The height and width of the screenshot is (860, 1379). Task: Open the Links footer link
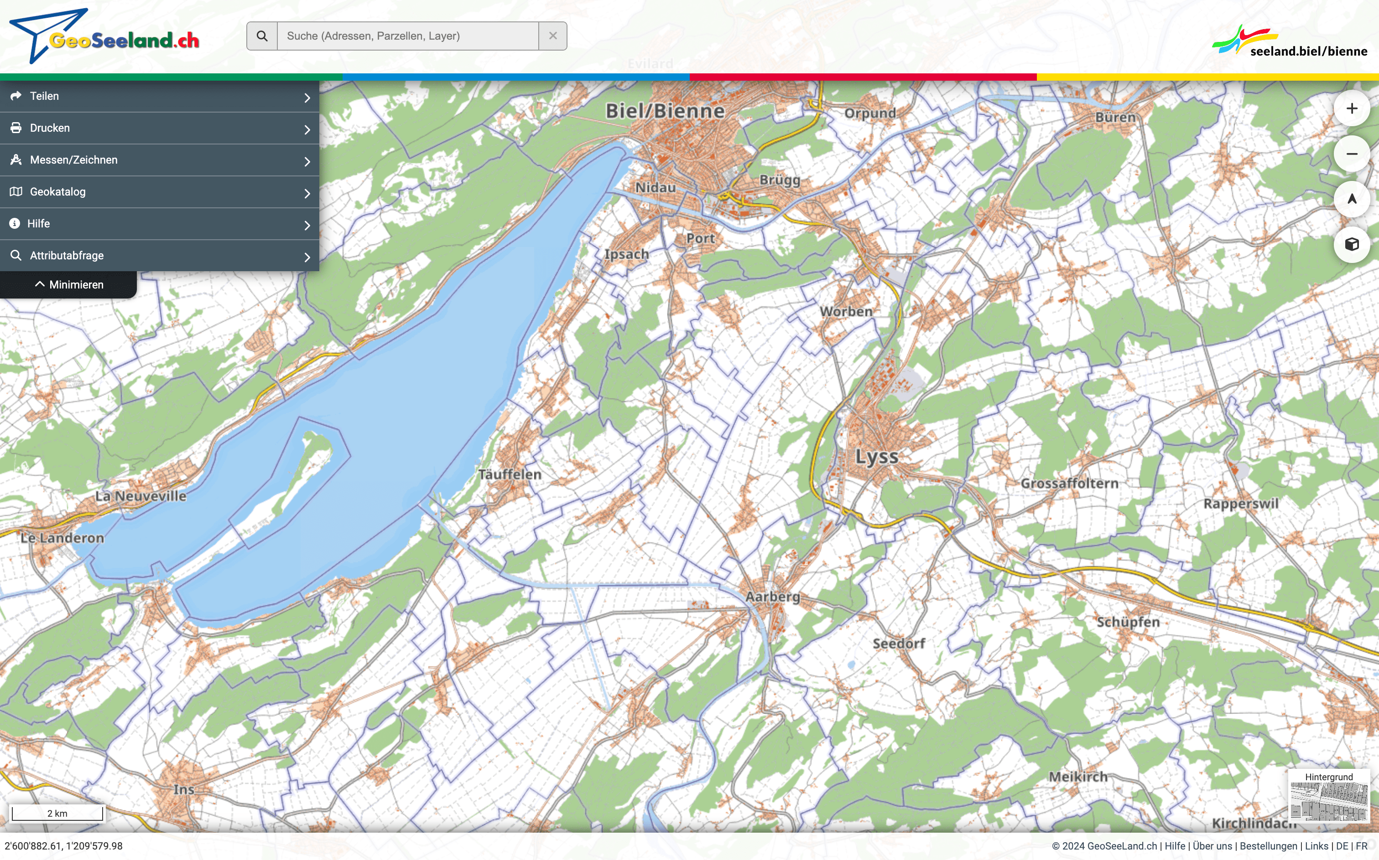[x=1317, y=846]
